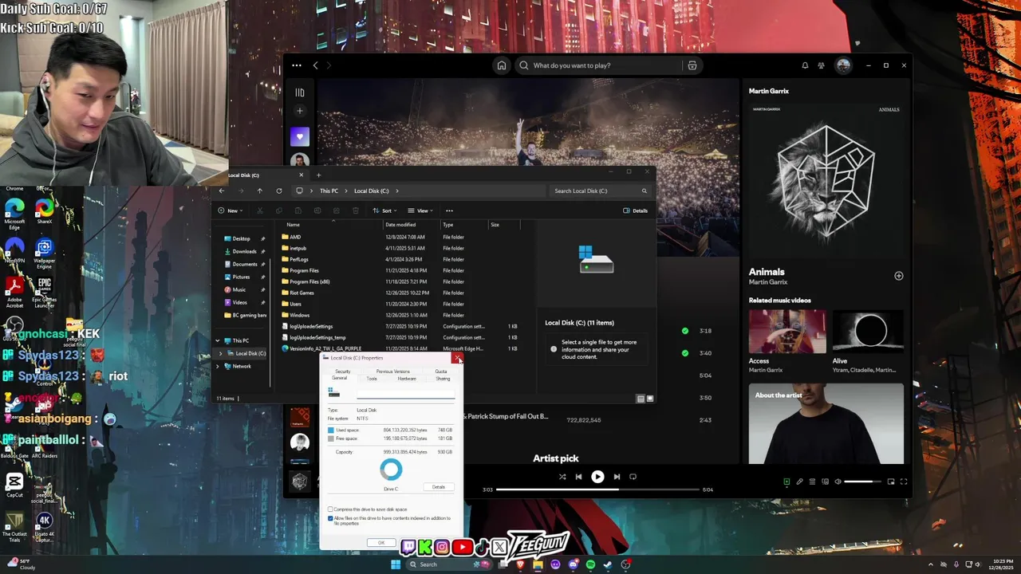Switch to the Sharing tab
Screen dimensions: 1021x574
tap(443, 379)
